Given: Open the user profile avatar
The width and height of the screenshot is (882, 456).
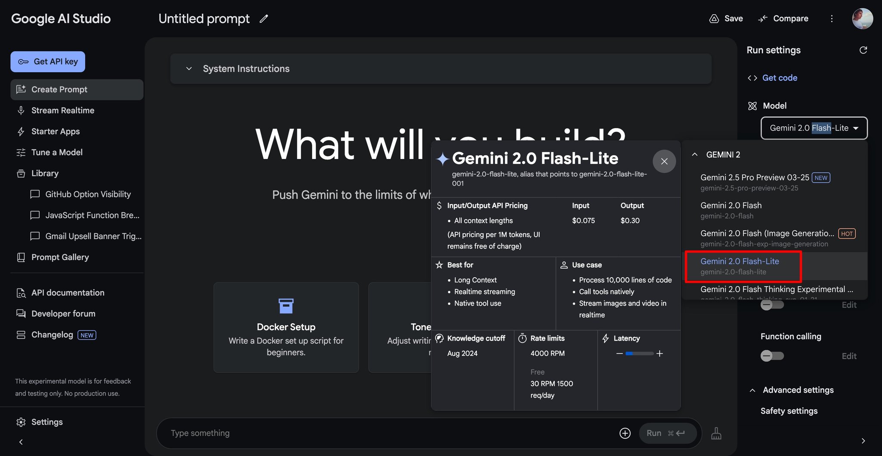Looking at the screenshot, I should tap(862, 18).
